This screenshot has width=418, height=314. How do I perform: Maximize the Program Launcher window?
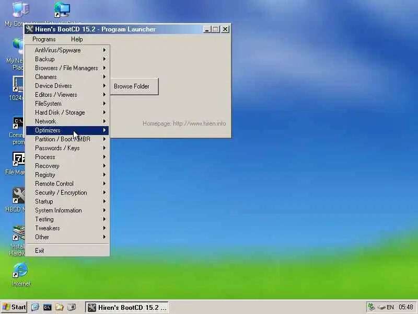click(x=216, y=29)
